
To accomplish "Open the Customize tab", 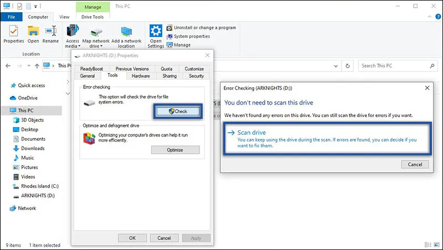I will tap(194, 69).
